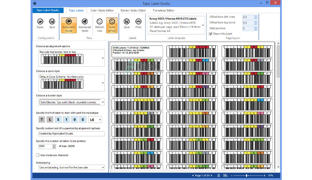Image resolution: width=312 pixels, height=180 pixels.
Task: Switch to Color Styles Editor tab
Action: tap(102, 10)
